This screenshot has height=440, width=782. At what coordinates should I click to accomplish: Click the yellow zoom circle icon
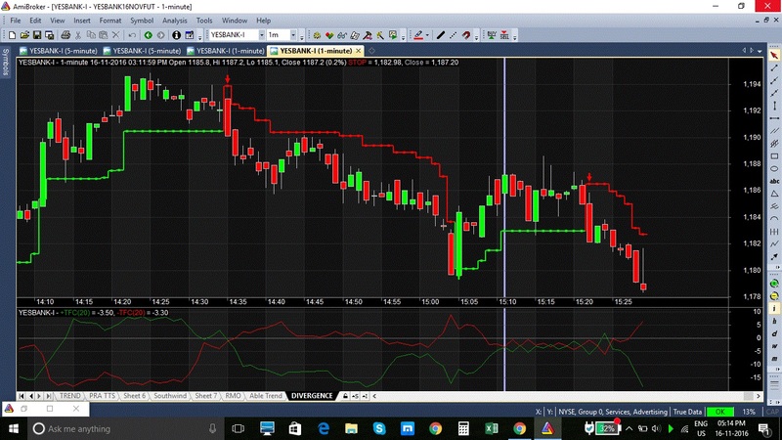pos(774,296)
